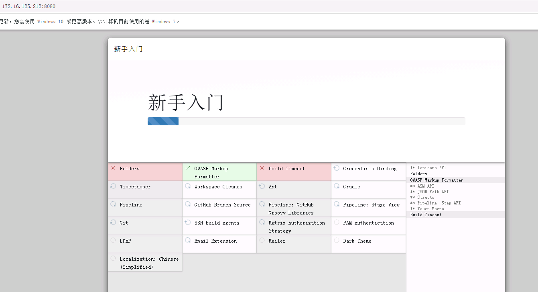Click the spinner icon beside Pipeline plugin

(x=113, y=204)
